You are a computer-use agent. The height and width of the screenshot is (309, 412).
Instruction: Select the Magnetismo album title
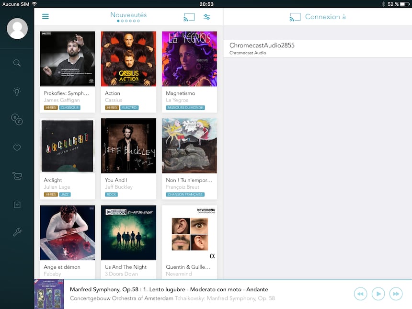point(181,93)
